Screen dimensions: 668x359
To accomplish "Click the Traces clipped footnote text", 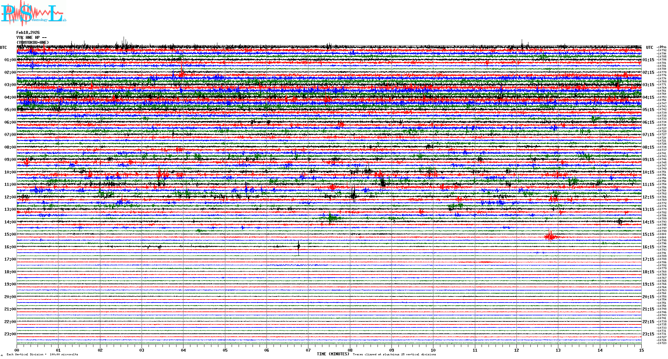I will pyautogui.click(x=394, y=354).
